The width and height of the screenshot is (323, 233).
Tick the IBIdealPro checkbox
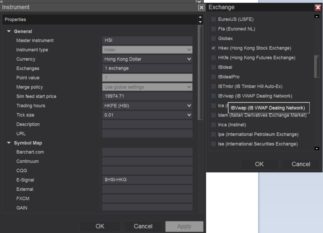214,77
